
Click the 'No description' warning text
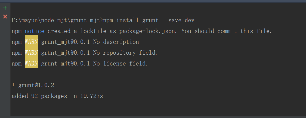pos(116,42)
